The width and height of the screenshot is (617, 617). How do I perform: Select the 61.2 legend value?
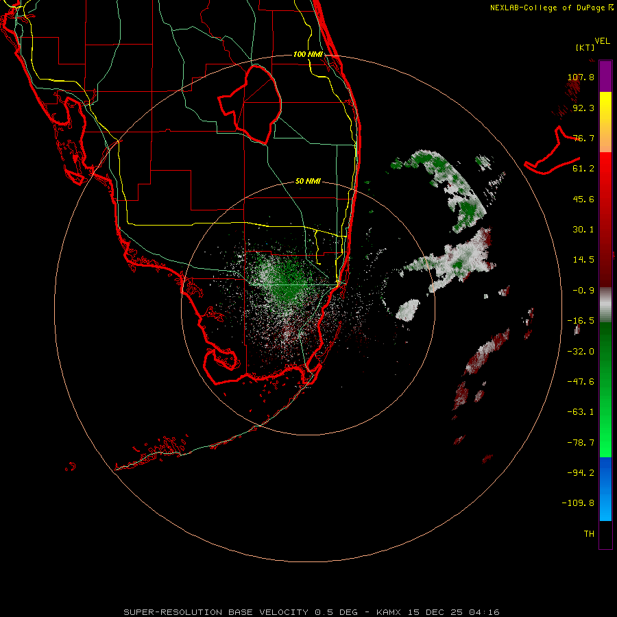click(x=583, y=169)
